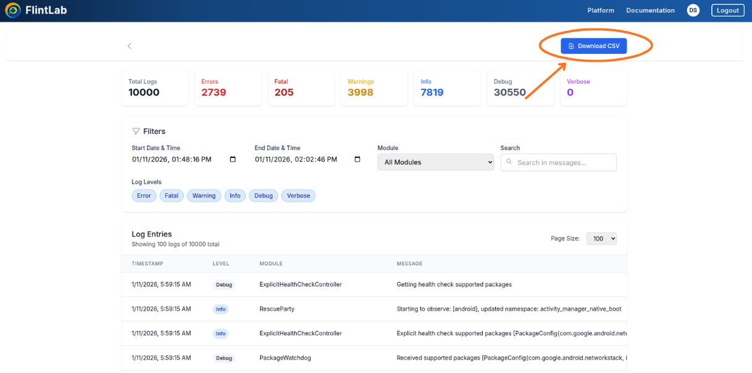Viewport: 752px width, 373px height.
Task: Click the PackageWatchdog module cell
Action: pos(286,358)
